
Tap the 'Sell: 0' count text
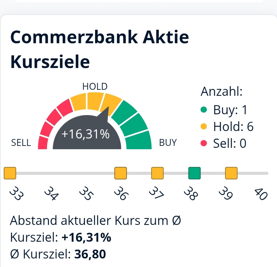pos(230,143)
